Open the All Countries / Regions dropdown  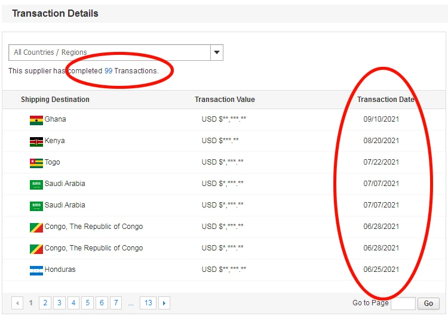[x=110, y=52]
